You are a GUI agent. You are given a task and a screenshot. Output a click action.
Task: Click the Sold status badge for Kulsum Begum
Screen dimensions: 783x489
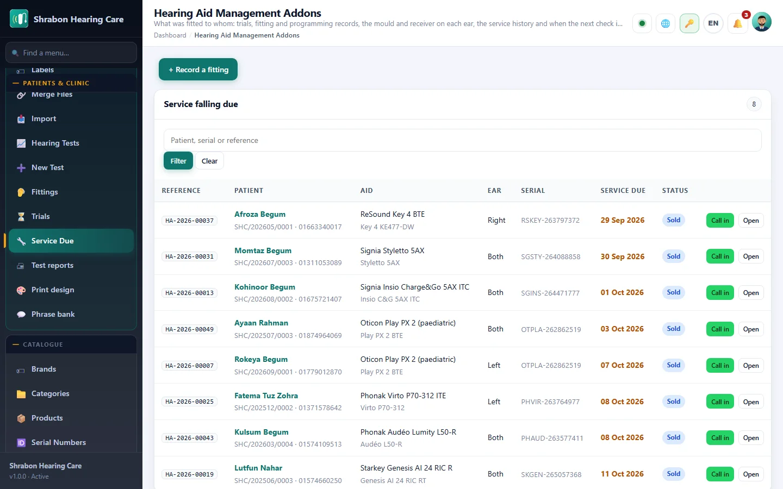pos(673,437)
